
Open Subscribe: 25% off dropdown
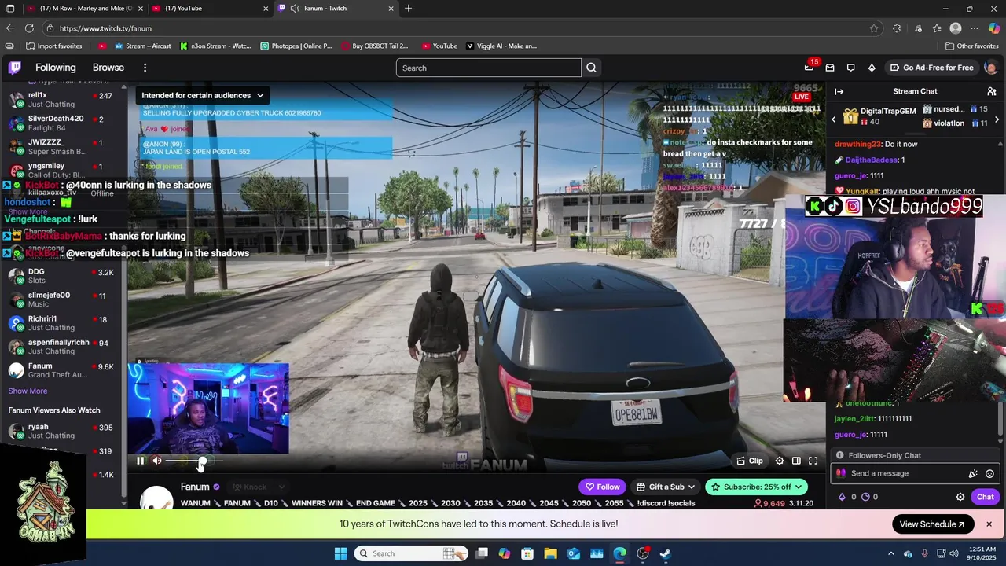pos(756,487)
